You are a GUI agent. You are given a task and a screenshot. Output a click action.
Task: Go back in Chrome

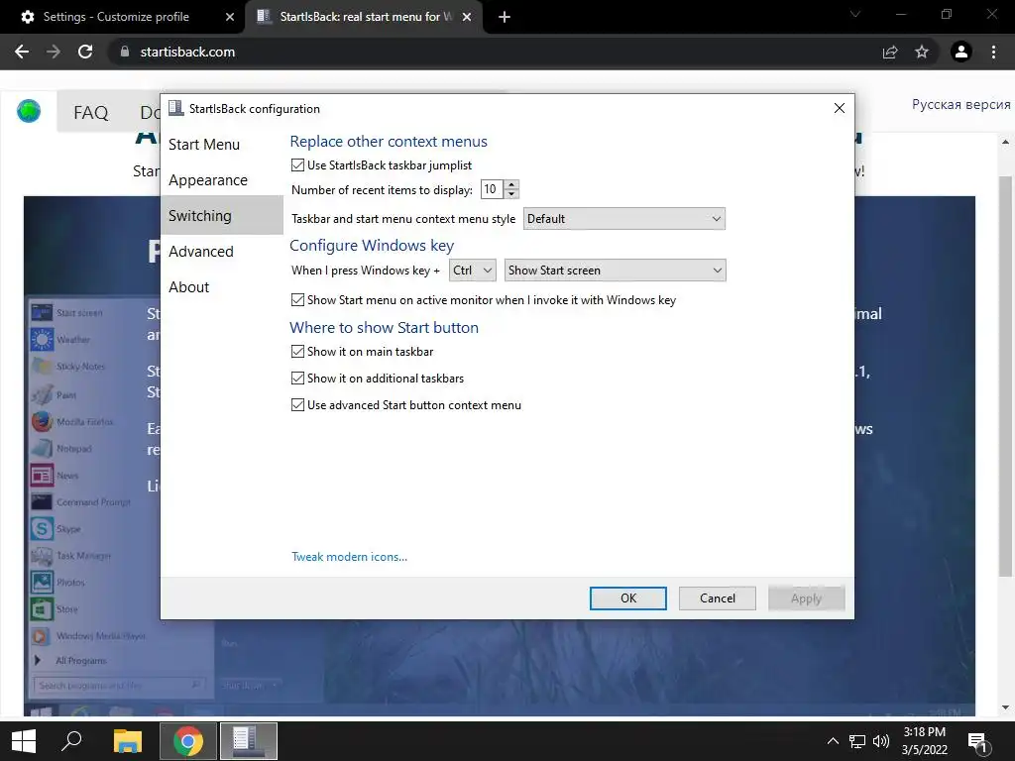[22, 52]
